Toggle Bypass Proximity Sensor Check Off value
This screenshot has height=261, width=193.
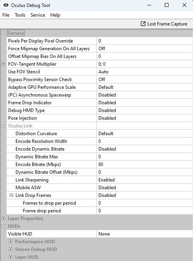coord(145,80)
